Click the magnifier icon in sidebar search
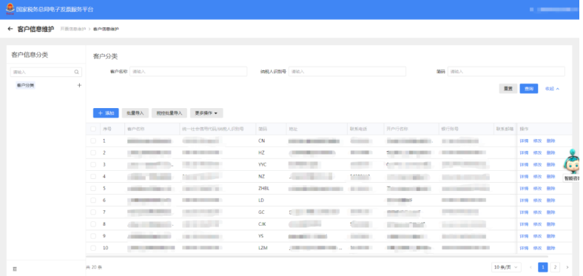Viewport: 583px width, 276px height. coord(77,73)
